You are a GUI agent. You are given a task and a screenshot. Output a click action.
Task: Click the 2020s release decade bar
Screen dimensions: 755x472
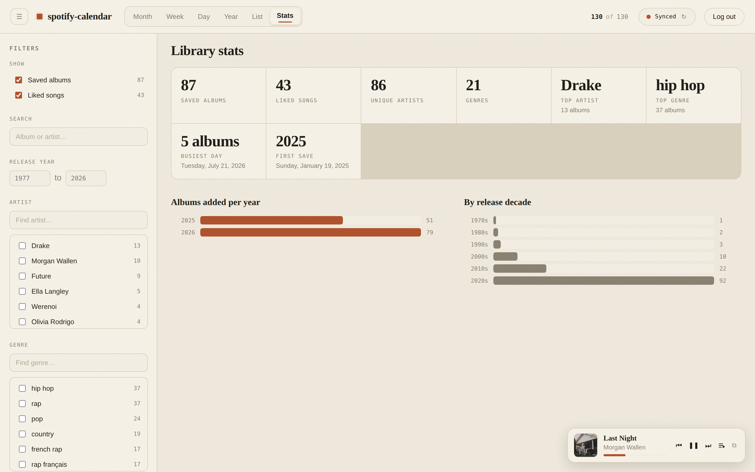(603, 281)
